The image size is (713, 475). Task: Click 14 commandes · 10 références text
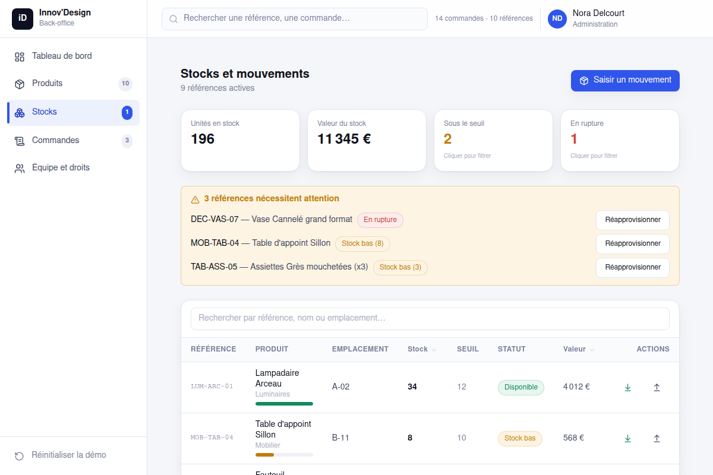coord(484,18)
